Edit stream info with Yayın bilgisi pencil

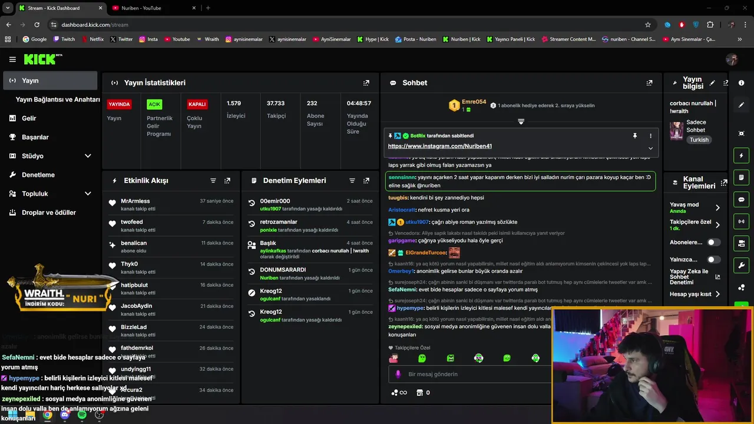coord(712,83)
